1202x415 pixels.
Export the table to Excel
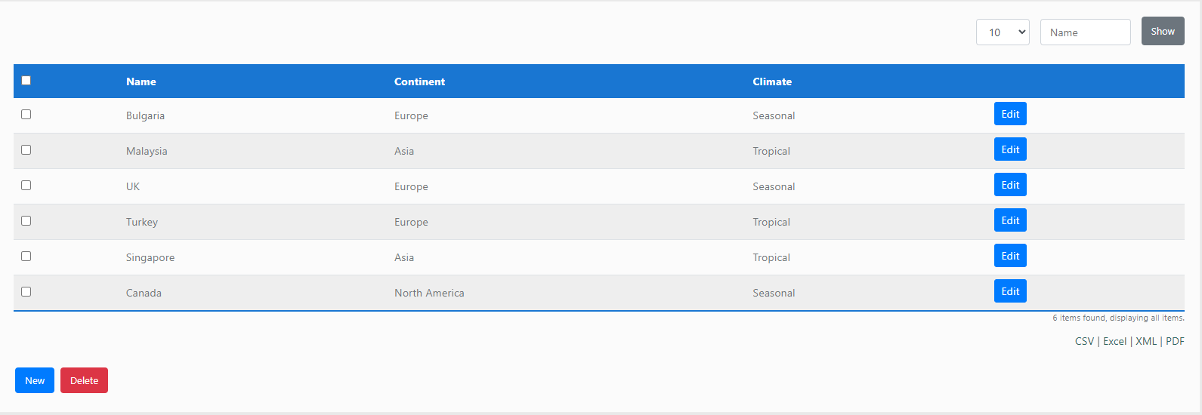[x=1114, y=341]
